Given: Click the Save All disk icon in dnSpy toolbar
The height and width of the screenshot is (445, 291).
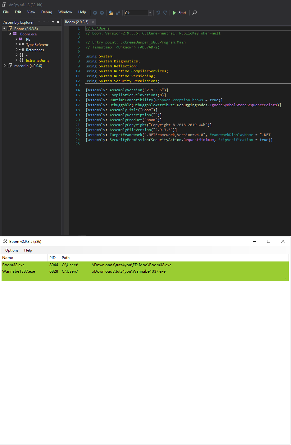Looking at the screenshot, I should click(118, 13).
